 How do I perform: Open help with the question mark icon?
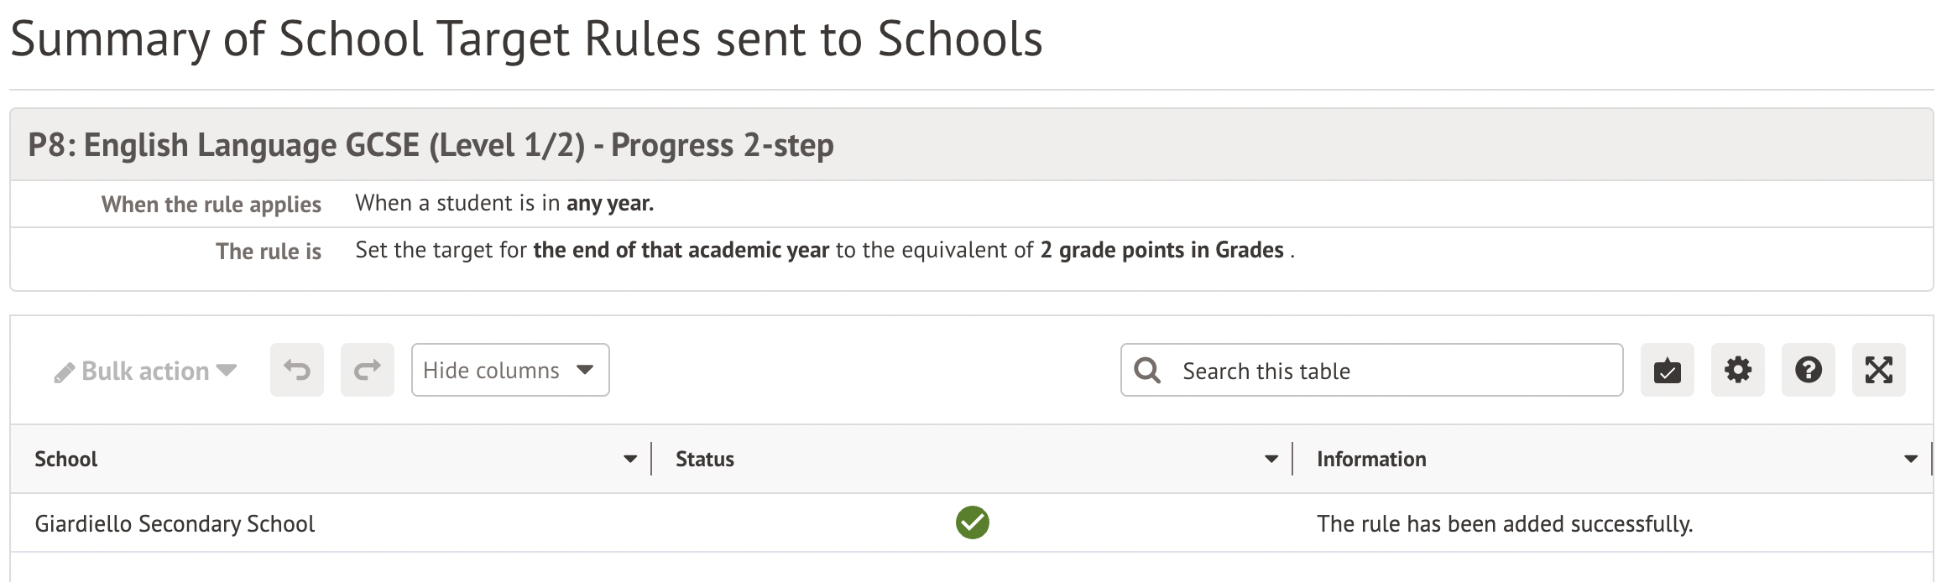click(x=1808, y=370)
